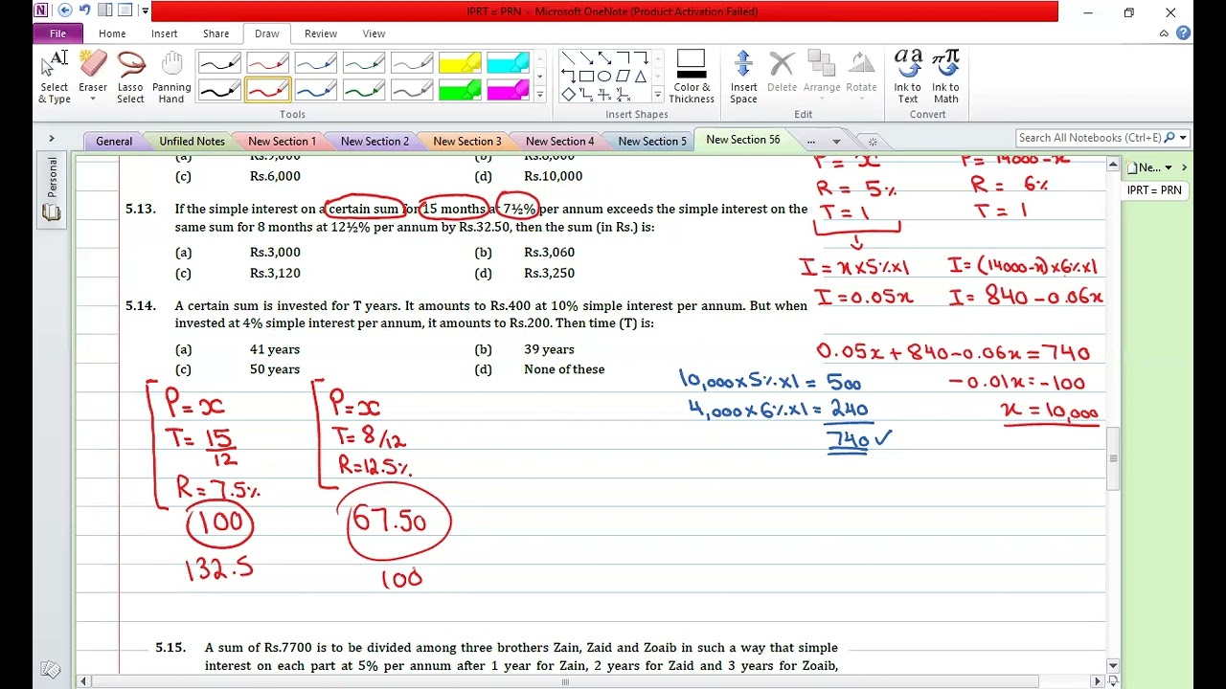Toggle Dock to Desktop view
Screen dimensions: 1226x689
(105, 11)
